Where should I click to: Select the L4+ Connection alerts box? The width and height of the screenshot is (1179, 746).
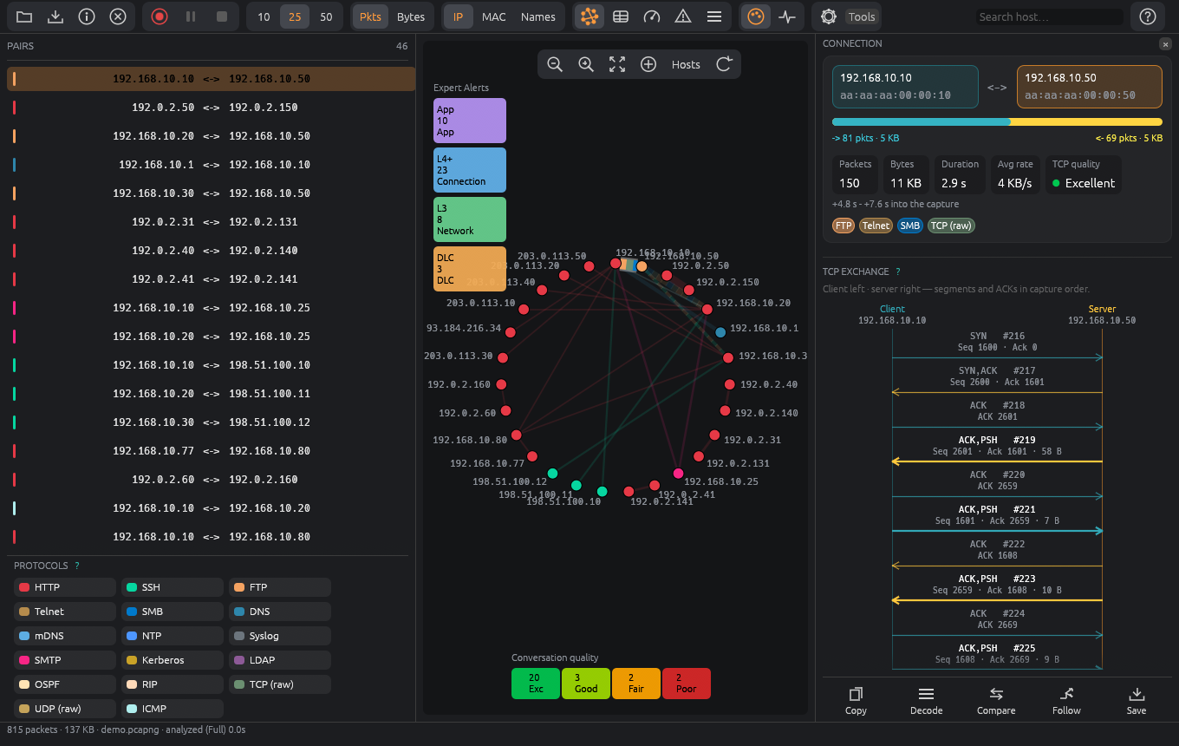[x=470, y=170]
